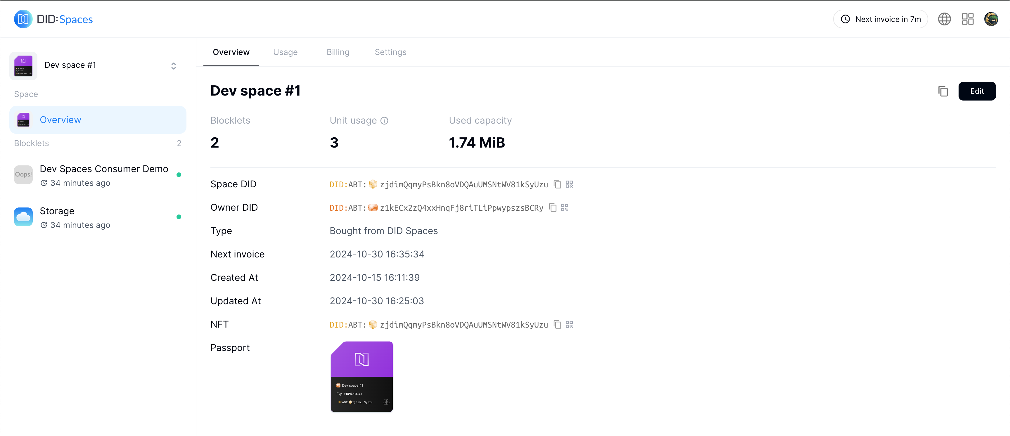This screenshot has width=1010, height=436.
Task: Show QR code for NFT DID
Action: coord(569,325)
